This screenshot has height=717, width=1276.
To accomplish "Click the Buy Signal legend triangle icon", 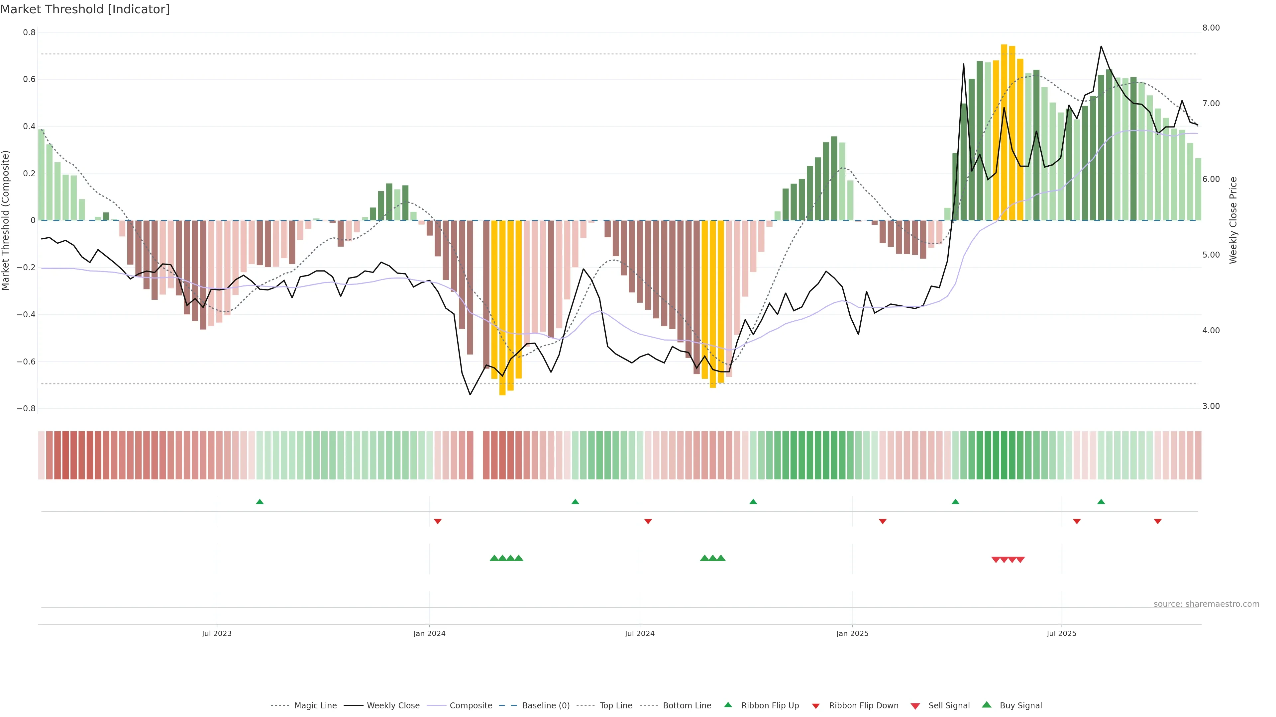I will point(987,705).
